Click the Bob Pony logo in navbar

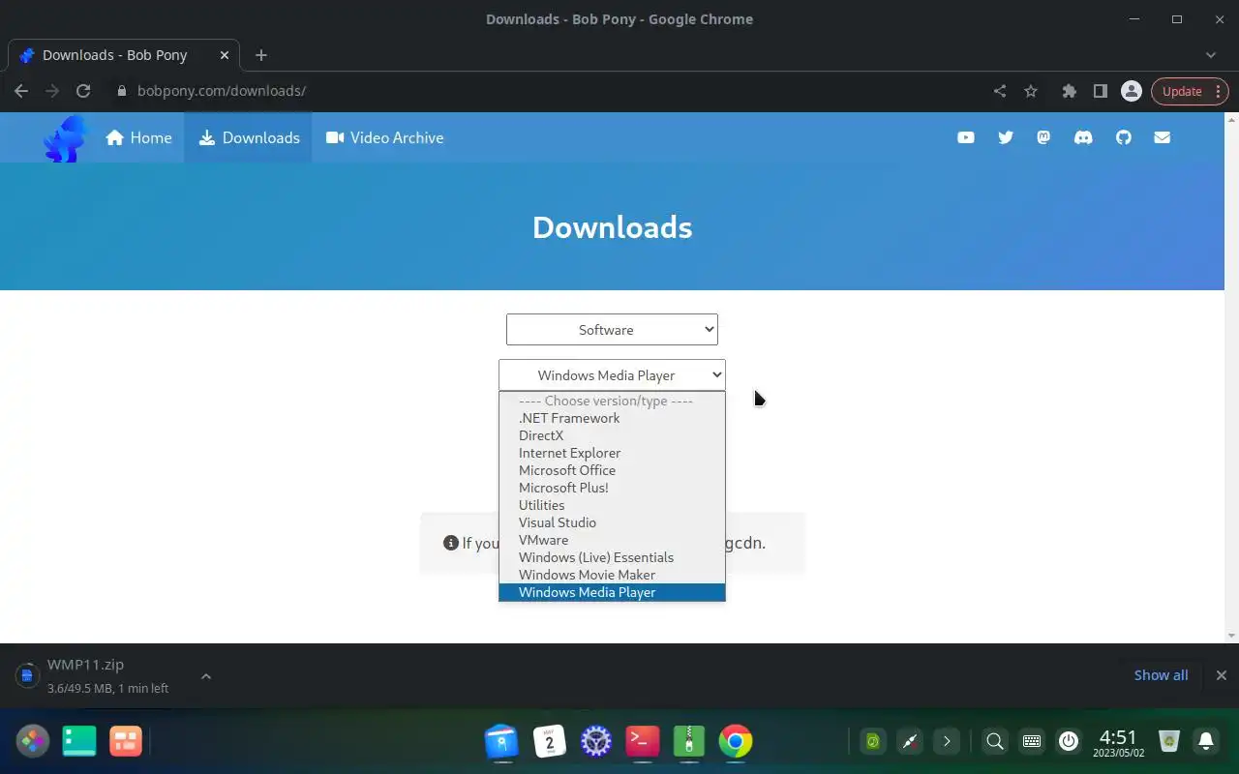click(x=65, y=138)
